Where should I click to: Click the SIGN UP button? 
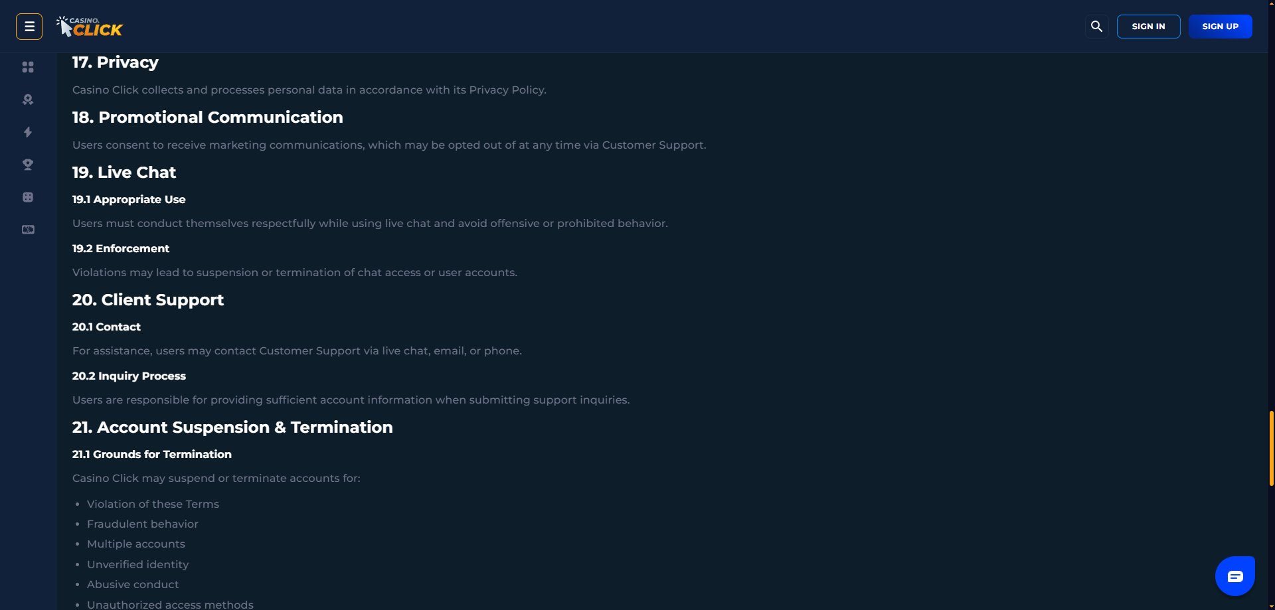pyautogui.click(x=1220, y=27)
